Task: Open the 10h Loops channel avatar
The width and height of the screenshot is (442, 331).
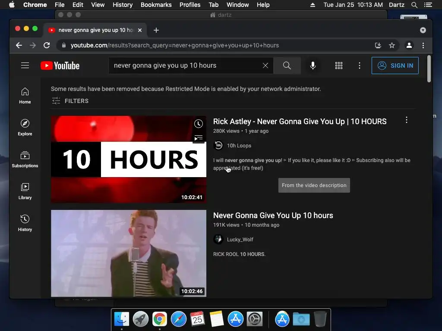Action: [218, 145]
